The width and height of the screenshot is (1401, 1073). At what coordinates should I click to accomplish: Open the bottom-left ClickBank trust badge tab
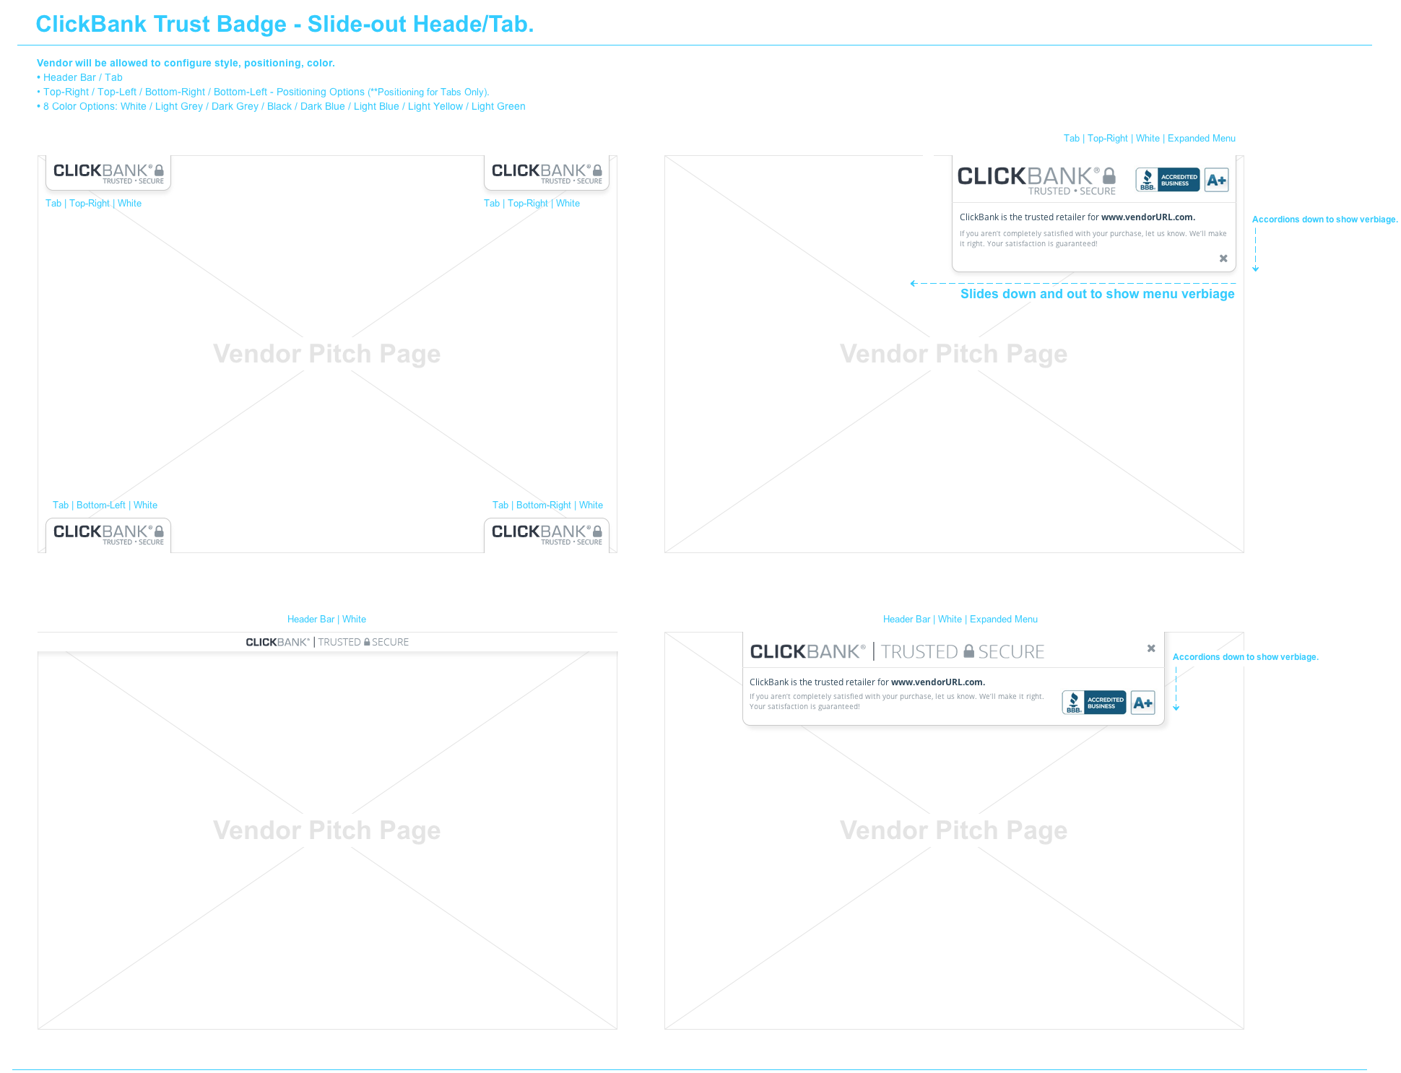click(x=108, y=535)
